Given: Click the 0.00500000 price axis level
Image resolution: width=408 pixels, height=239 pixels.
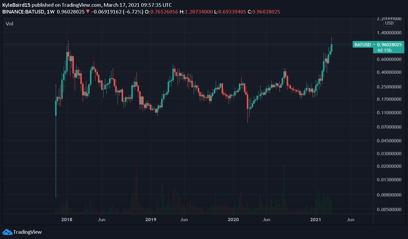Looking at the screenshot, I should coord(389,209).
